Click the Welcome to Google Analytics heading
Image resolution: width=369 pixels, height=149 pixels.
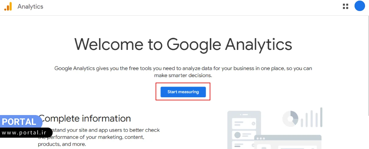pos(183,44)
